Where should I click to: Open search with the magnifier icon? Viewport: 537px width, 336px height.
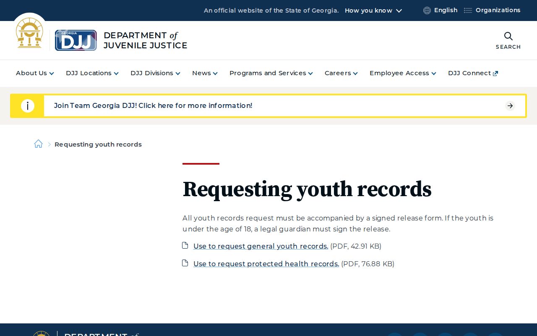(508, 36)
